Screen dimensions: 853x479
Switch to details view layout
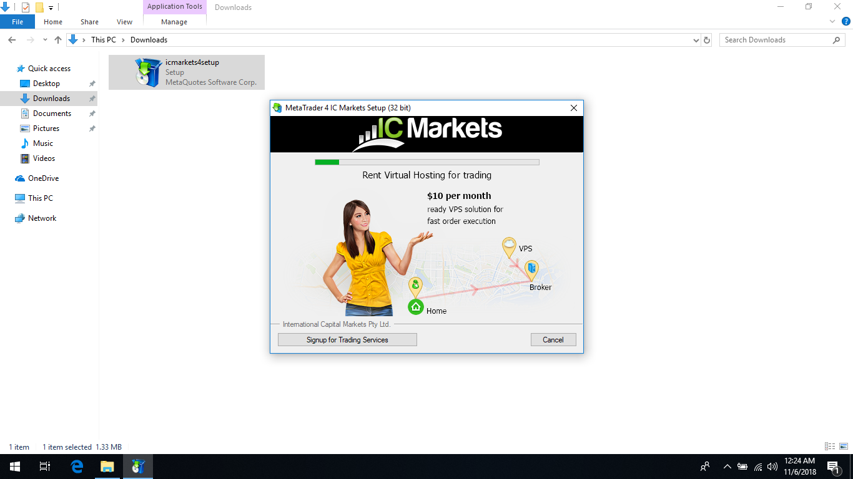pos(830,447)
